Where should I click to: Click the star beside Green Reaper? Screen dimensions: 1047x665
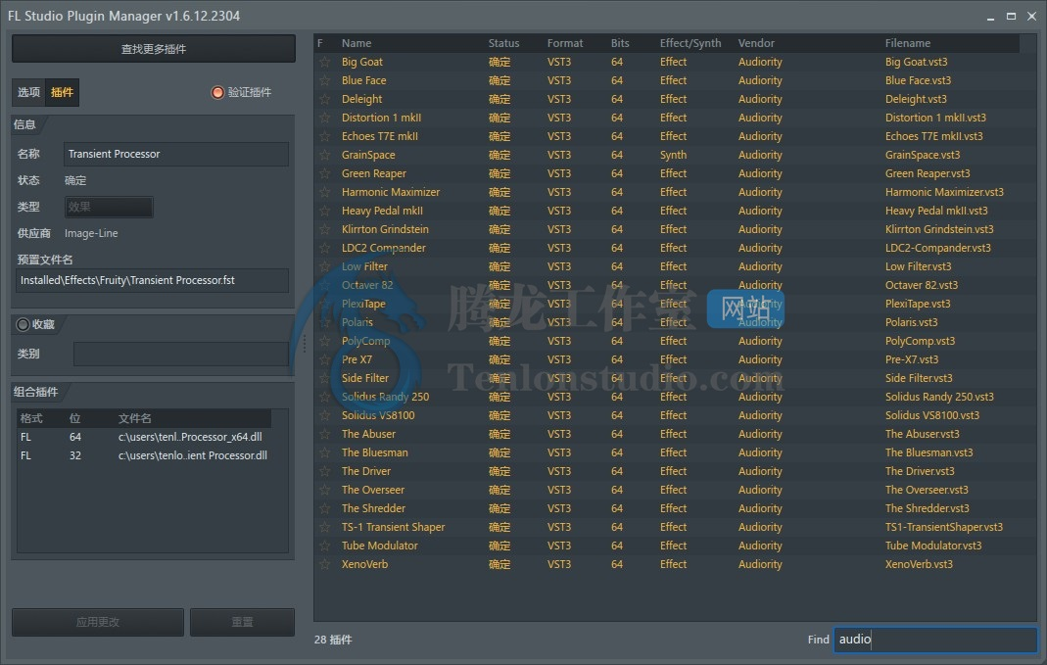click(324, 173)
